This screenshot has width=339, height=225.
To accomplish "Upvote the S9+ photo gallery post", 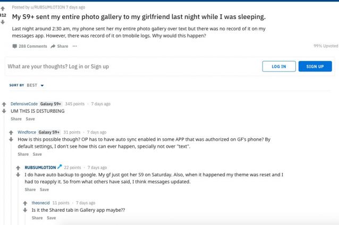I will pos(3,8).
